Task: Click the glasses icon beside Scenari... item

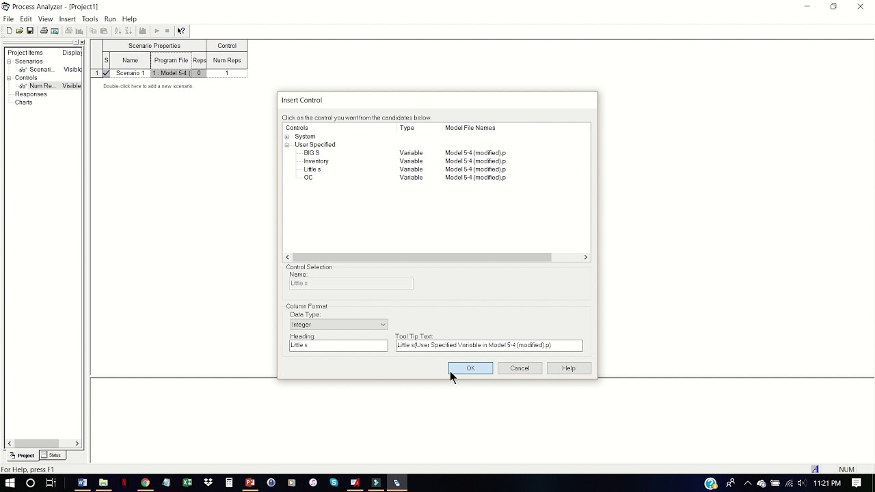Action: click(23, 70)
